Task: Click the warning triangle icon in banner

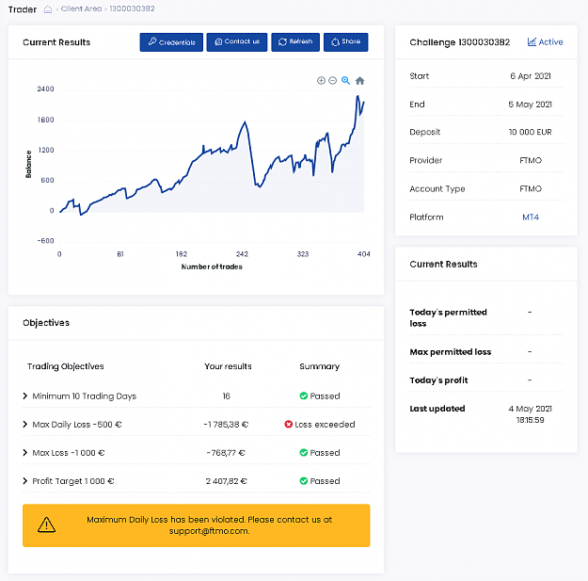Action: pyautogui.click(x=46, y=525)
